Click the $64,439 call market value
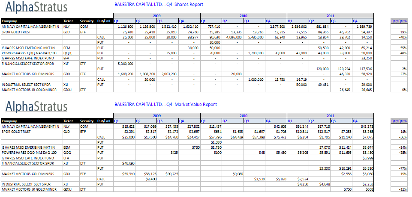This screenshot has height=197, width=412. pos(233,137)
